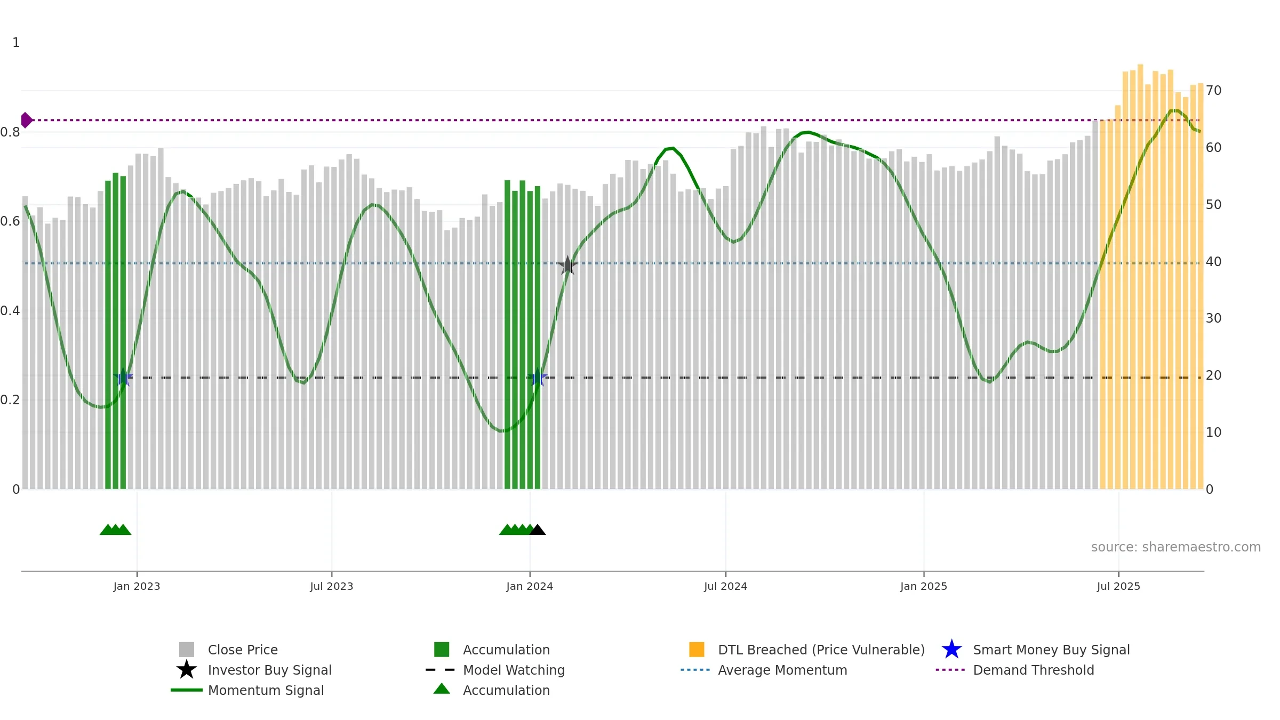Screen dimensions: 1280x720
Task: Toggle the Demand Threshold legend entry
Action: click(1033, 670)
